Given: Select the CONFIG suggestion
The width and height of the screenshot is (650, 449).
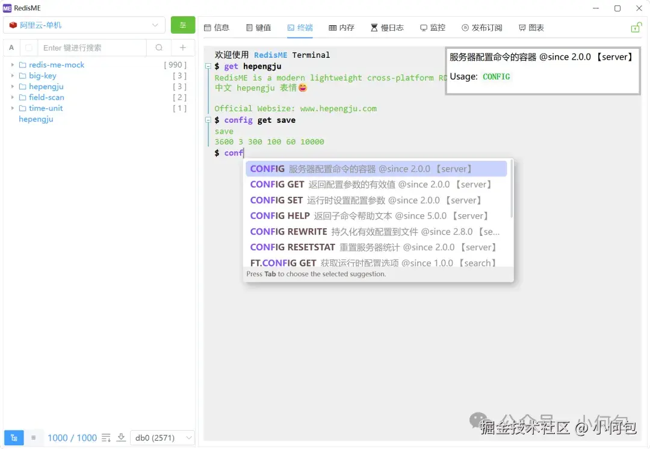Looking at the screenshot, I should coord(376,169).
